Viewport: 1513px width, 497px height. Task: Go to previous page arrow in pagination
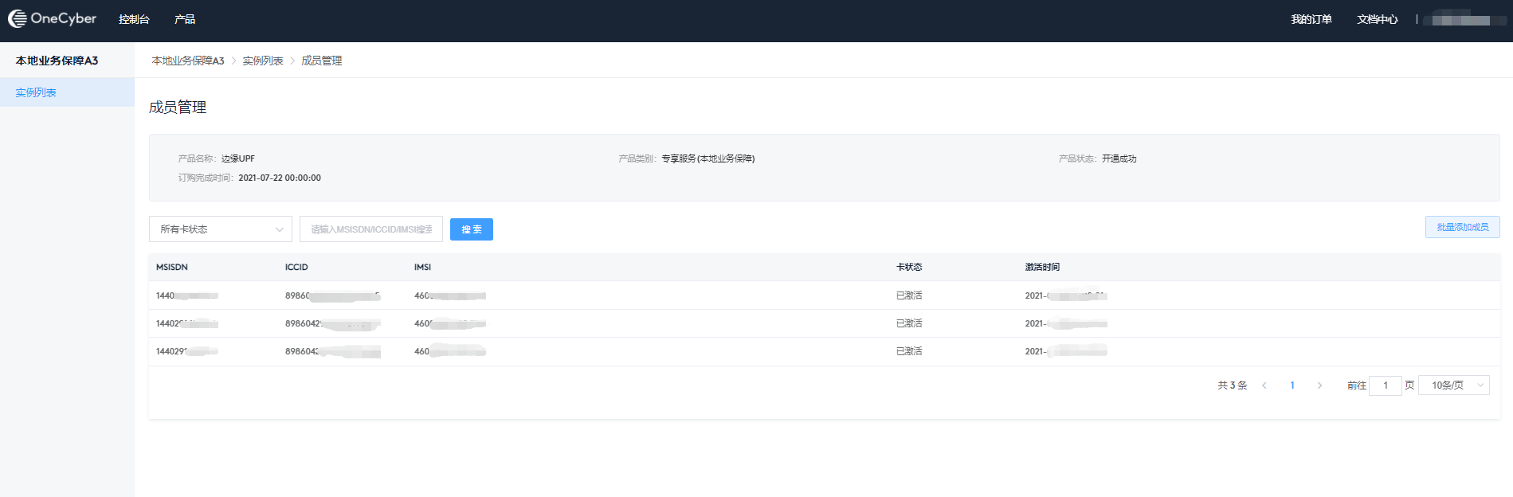1264,385
